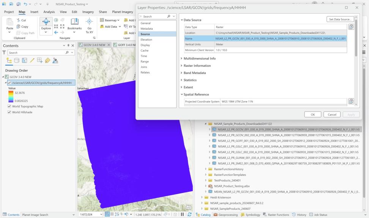
Task: Toggle World Hillshade layer visibility
Action: pos(9,112)
